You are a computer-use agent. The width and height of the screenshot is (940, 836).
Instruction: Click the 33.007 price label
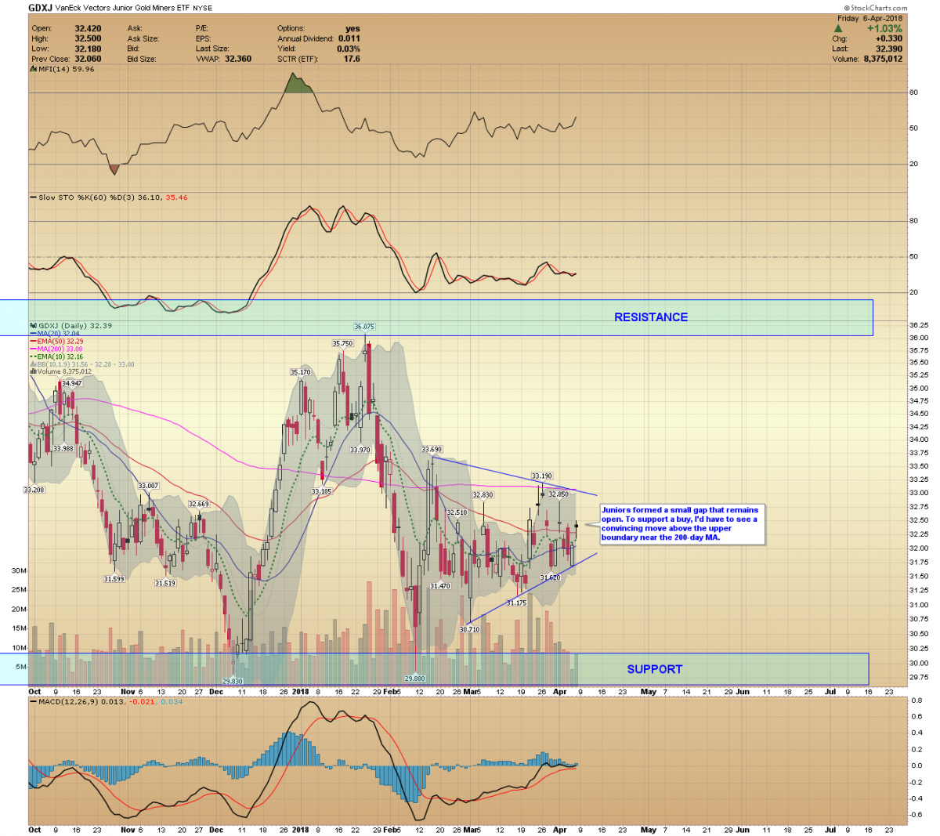(x=148, y=486)
